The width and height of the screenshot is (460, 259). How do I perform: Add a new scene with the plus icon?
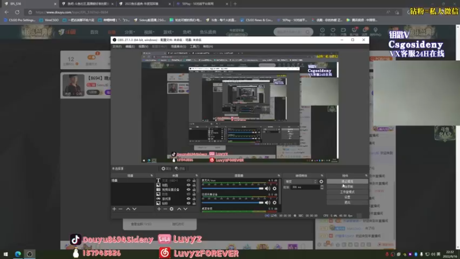(x=114, y=209)
